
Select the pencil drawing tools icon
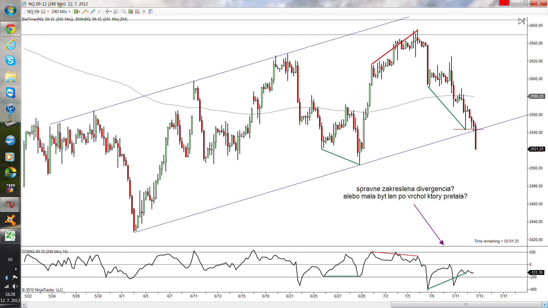tap(84, 11)
